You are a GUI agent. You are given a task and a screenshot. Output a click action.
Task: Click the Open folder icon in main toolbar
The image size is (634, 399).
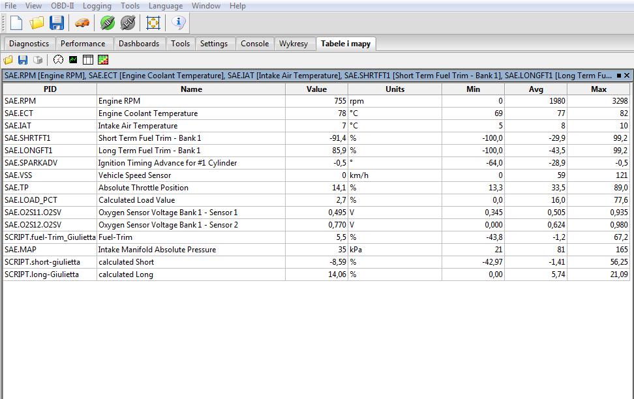(x=37, y=23)
